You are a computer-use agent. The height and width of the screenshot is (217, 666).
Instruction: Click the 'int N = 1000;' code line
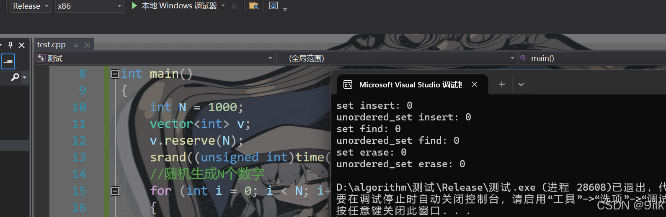196,107
